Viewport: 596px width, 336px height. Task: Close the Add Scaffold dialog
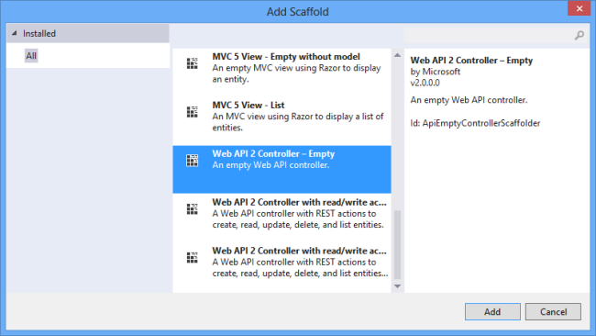click(579, 8)
